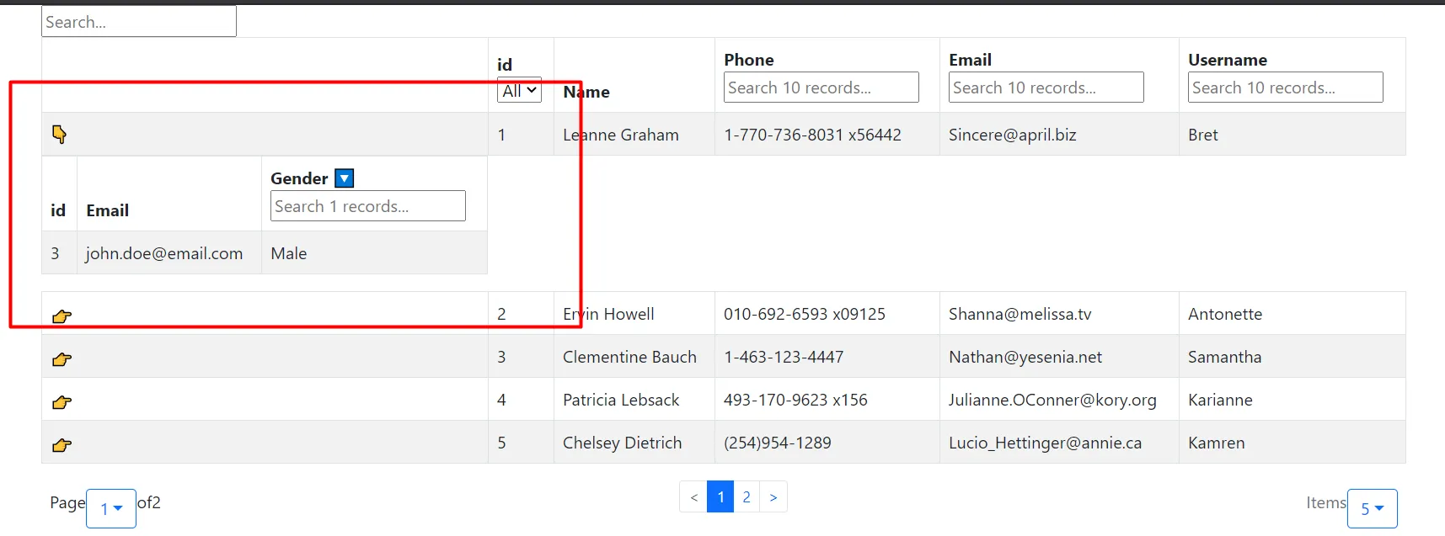
Task: Expand the Clementine Bauch row hand icon
Action: pos(62,359)
